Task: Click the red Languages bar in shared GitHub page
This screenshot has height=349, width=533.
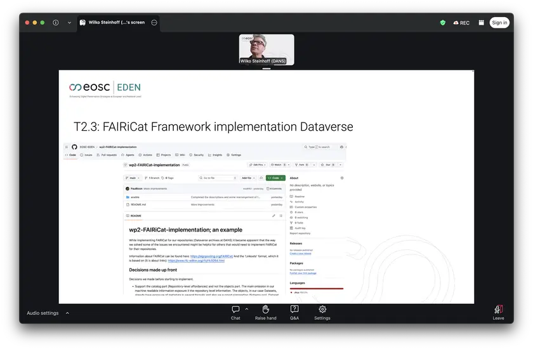Action: coord(317,289)
